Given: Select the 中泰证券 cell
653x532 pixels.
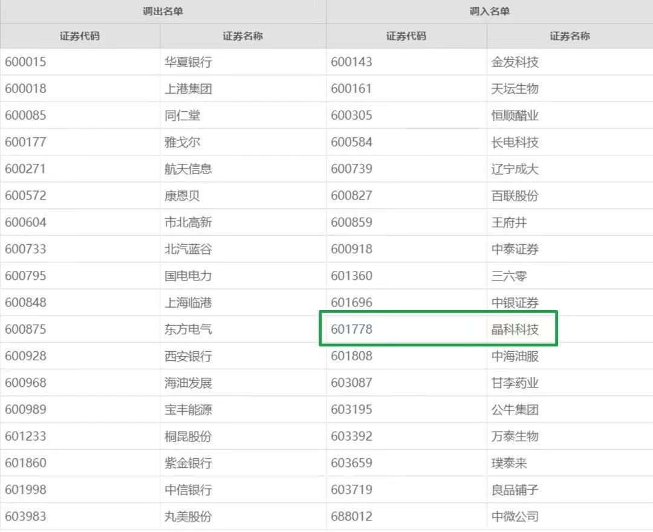Looking at the screenshot, I should (x=526, y=249).
